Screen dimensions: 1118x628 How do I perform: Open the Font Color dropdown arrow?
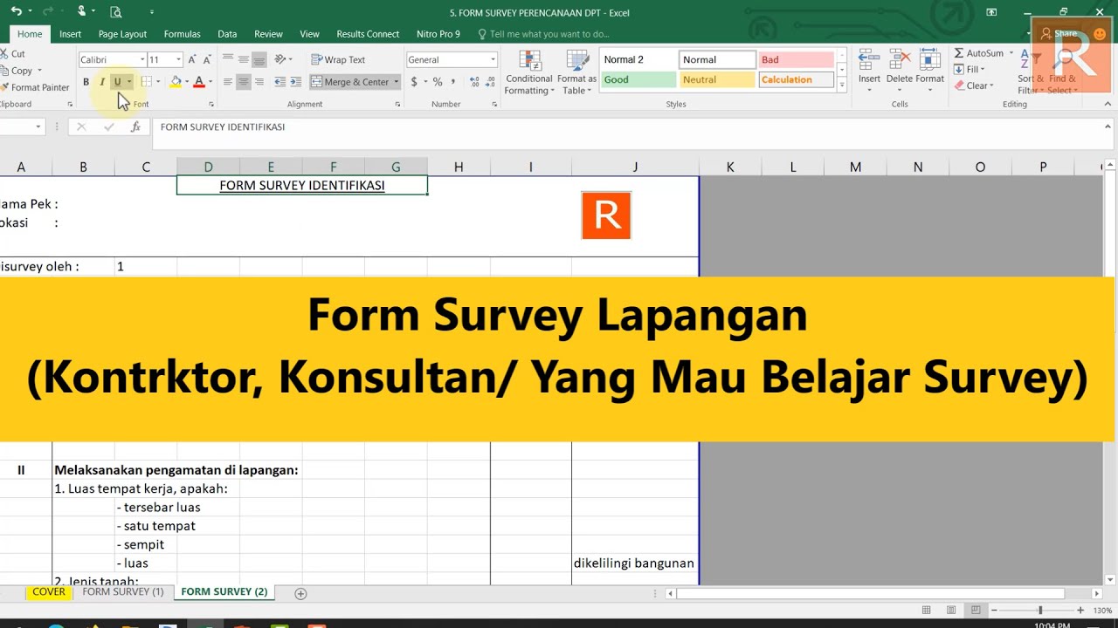coord(210,82)
